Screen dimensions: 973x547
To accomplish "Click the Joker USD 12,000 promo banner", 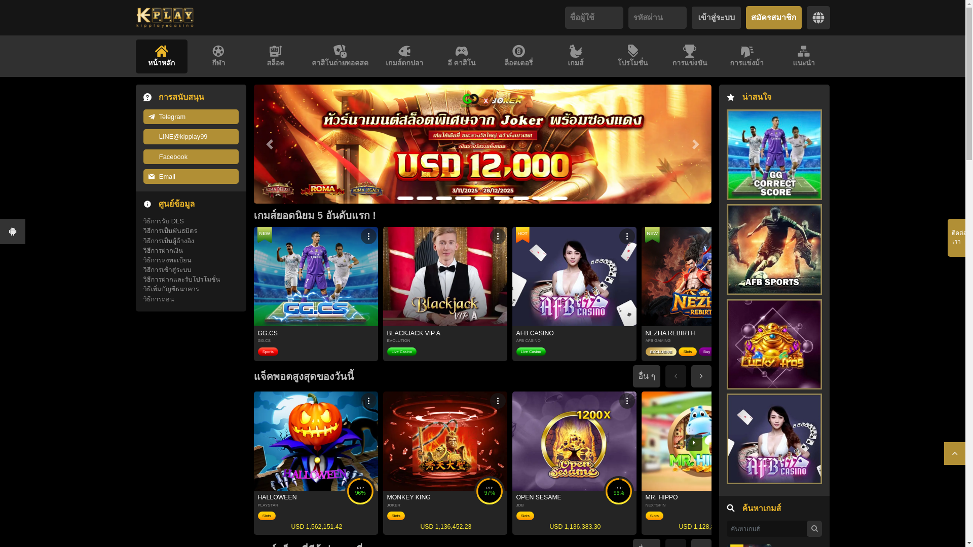I will [x=482, y=144].
